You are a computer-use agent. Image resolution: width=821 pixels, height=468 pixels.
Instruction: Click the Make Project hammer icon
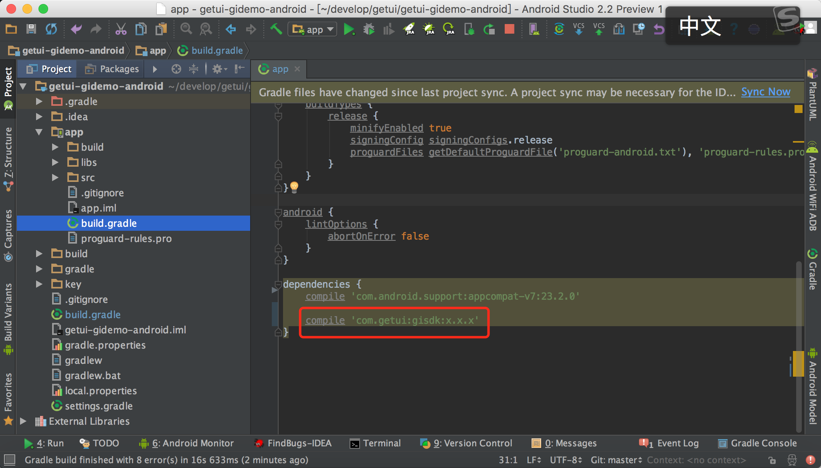tap(276, 29)
